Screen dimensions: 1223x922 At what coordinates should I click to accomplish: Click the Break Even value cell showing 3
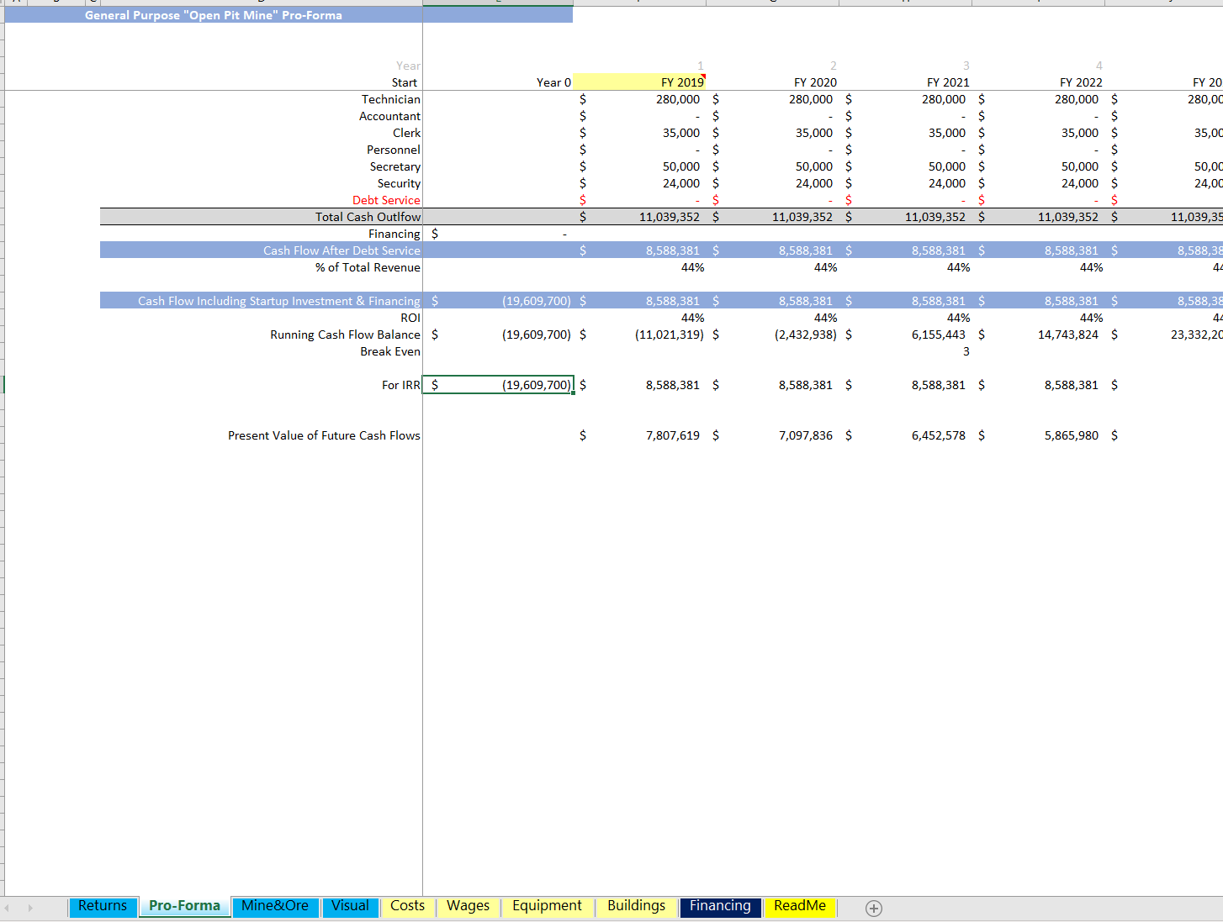(966, 351)
